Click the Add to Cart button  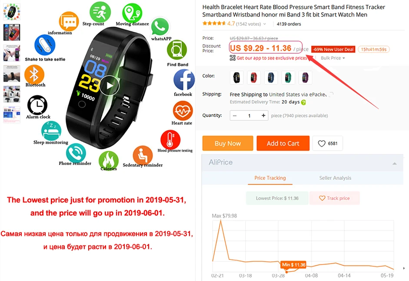point(283,143)
